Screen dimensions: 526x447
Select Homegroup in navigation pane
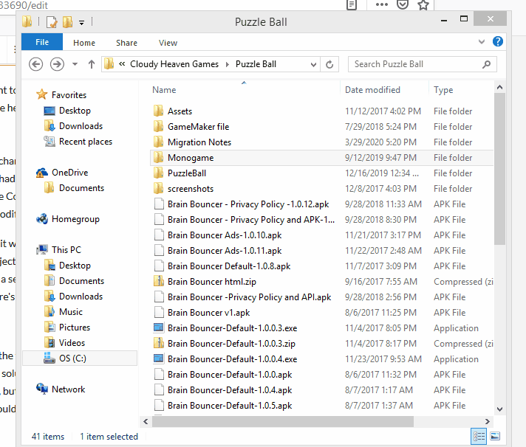(75, 219)
